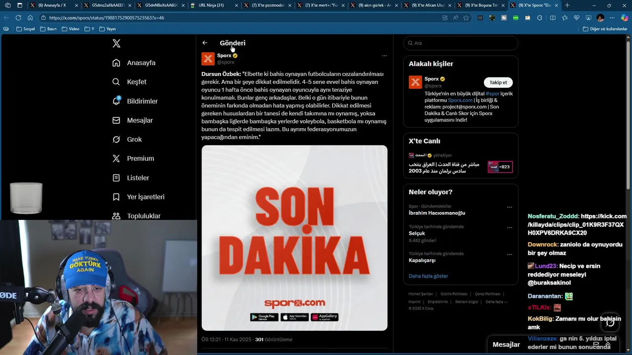Click Sporx name in Alakalı kişiler
The width and height of the screenshot is (632, 355).
[x=432, y=79]
